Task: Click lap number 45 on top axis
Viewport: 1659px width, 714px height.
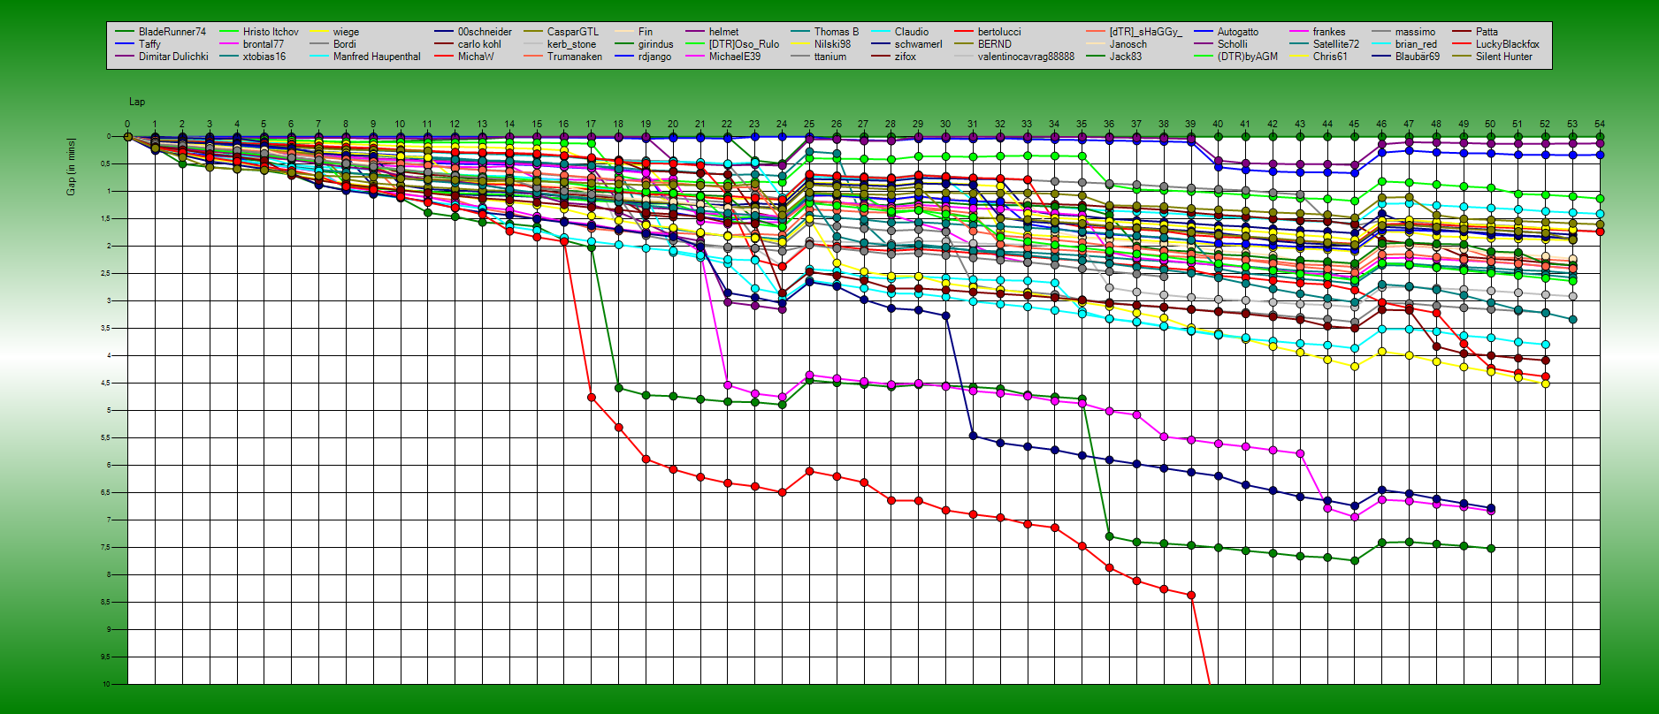Action: pyautogui.click(x=1354, y=125)
